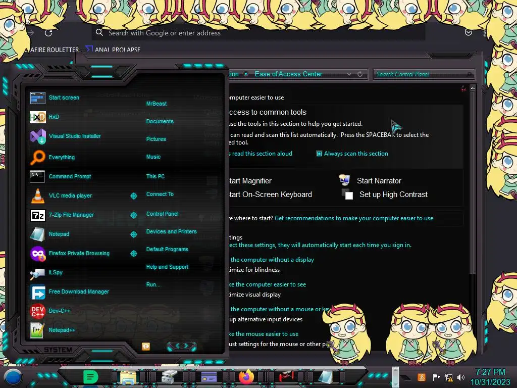
Task: Click the start menu arrows button
Action: (182, 346)
